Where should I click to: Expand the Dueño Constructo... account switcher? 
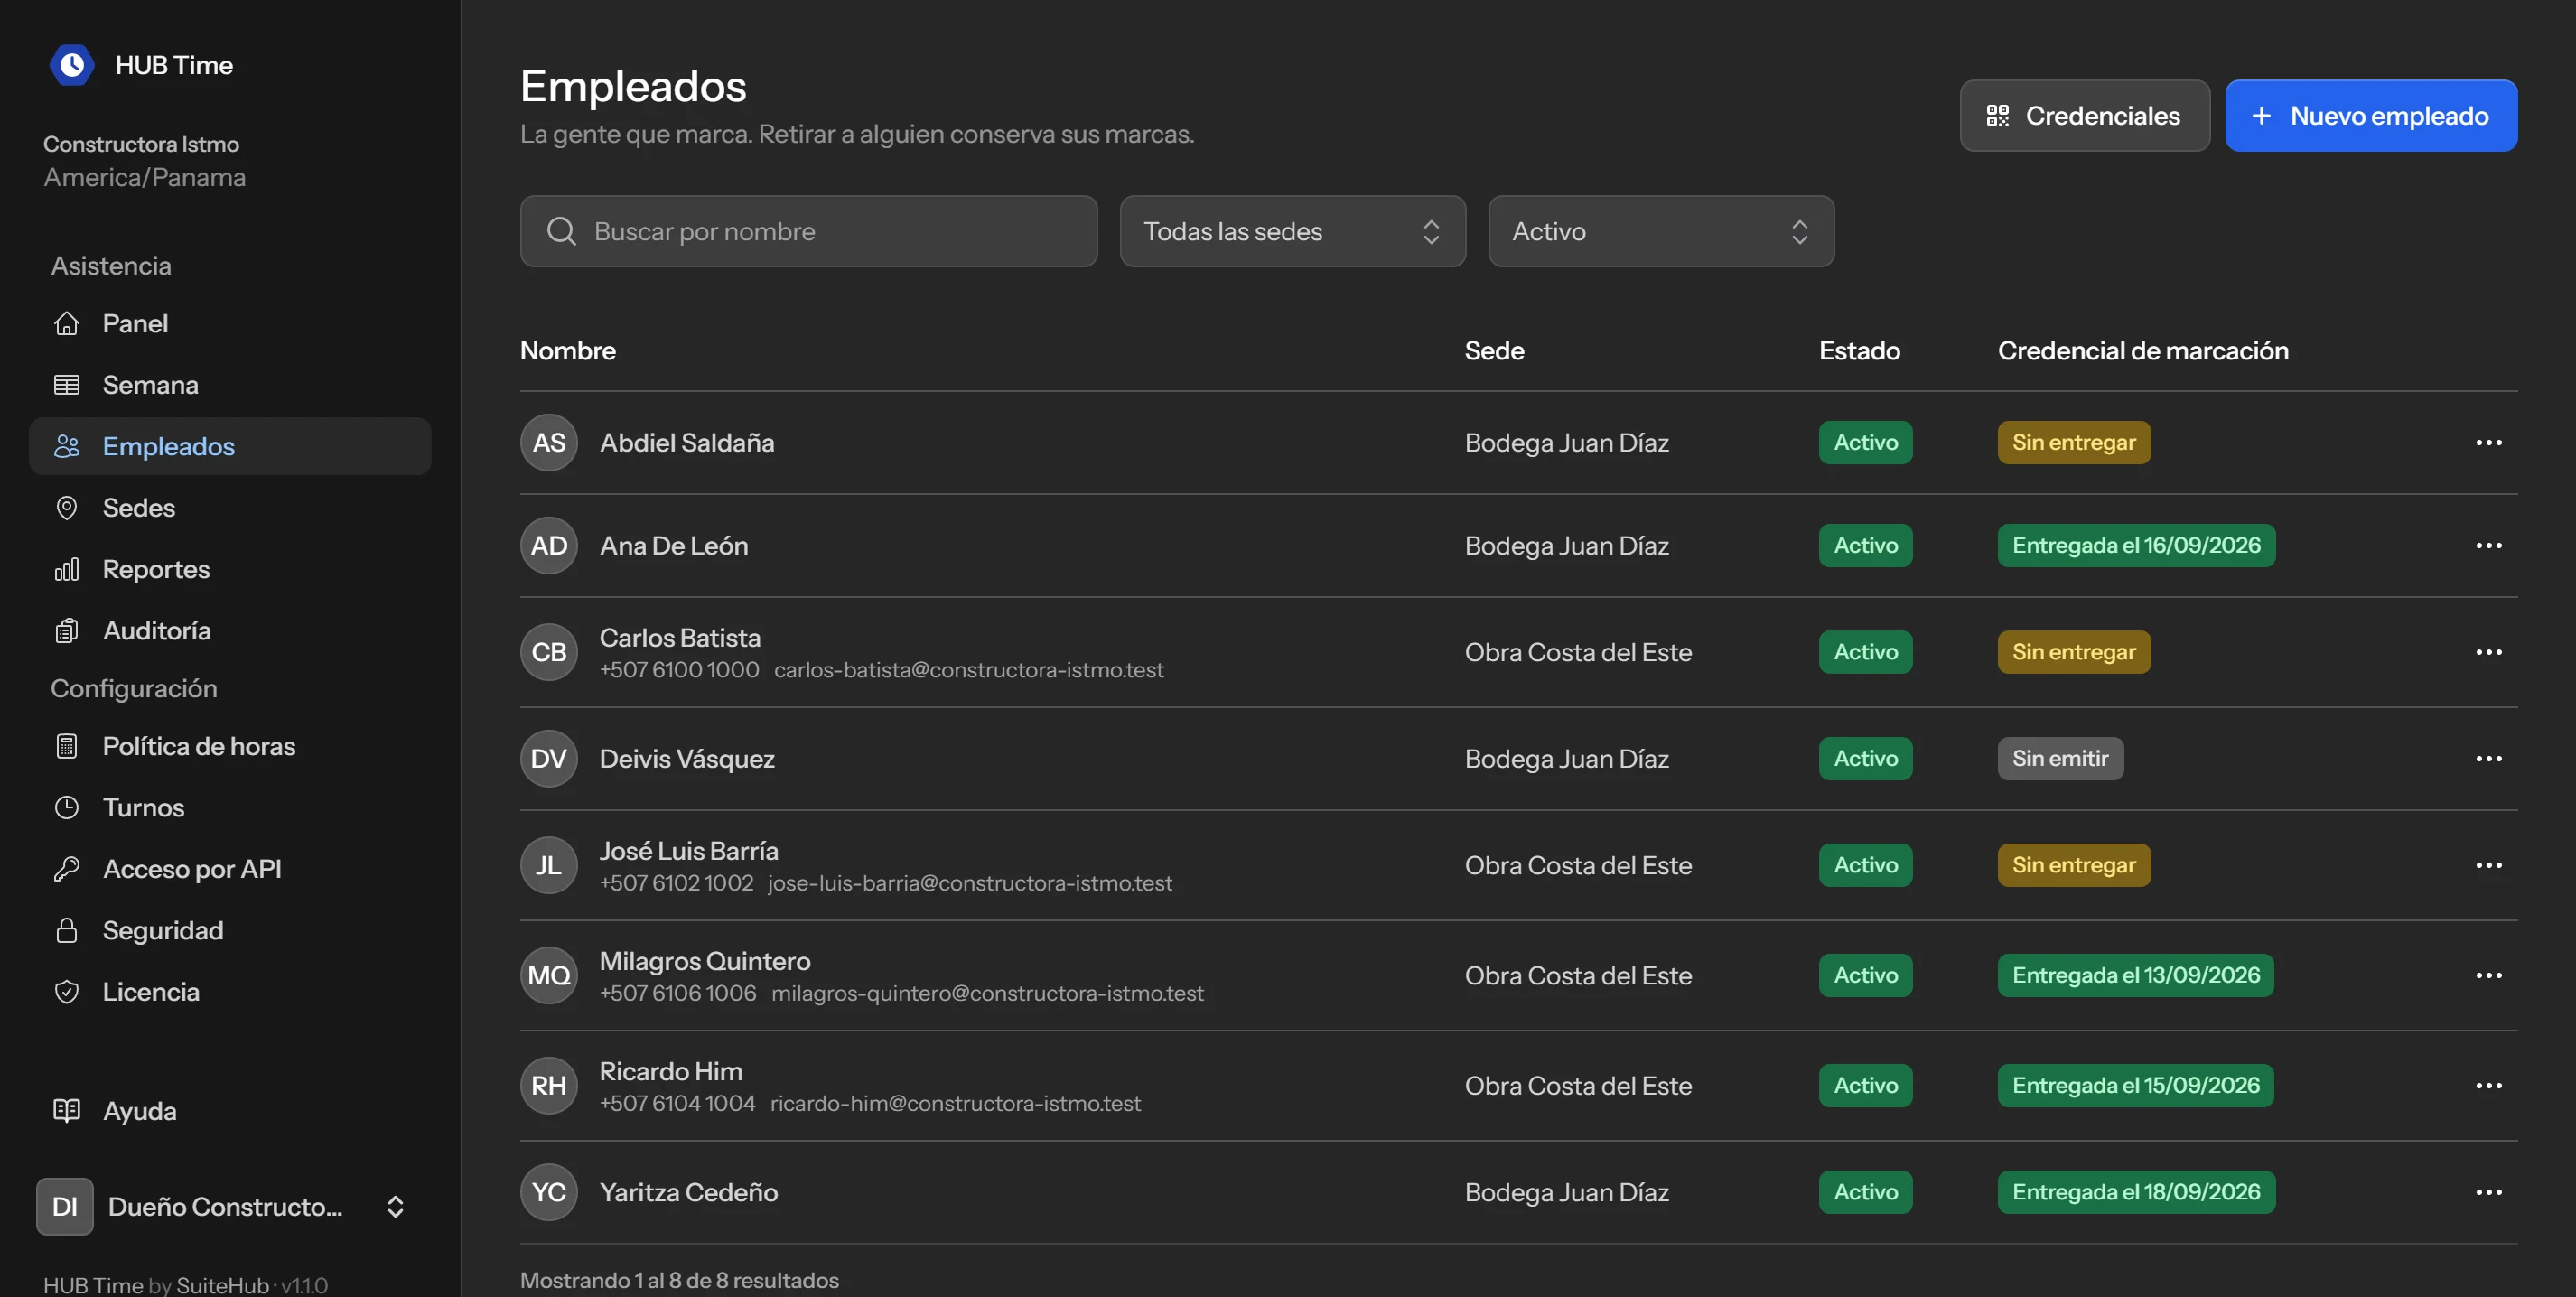(x=223, y=1206)
